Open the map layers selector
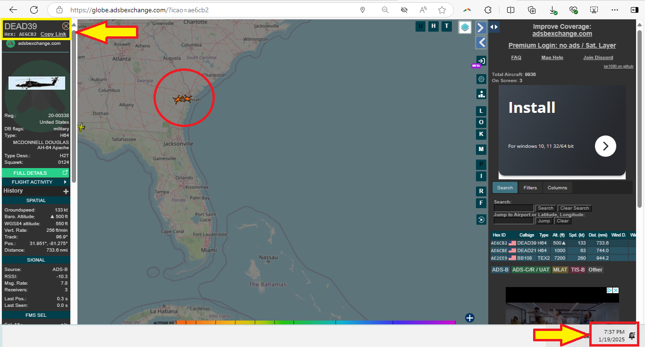 coord(465,27)
